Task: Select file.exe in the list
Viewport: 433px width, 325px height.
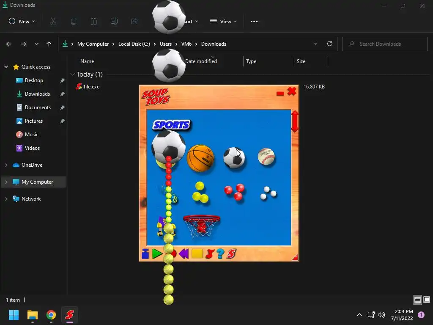Action: [91, 86]
